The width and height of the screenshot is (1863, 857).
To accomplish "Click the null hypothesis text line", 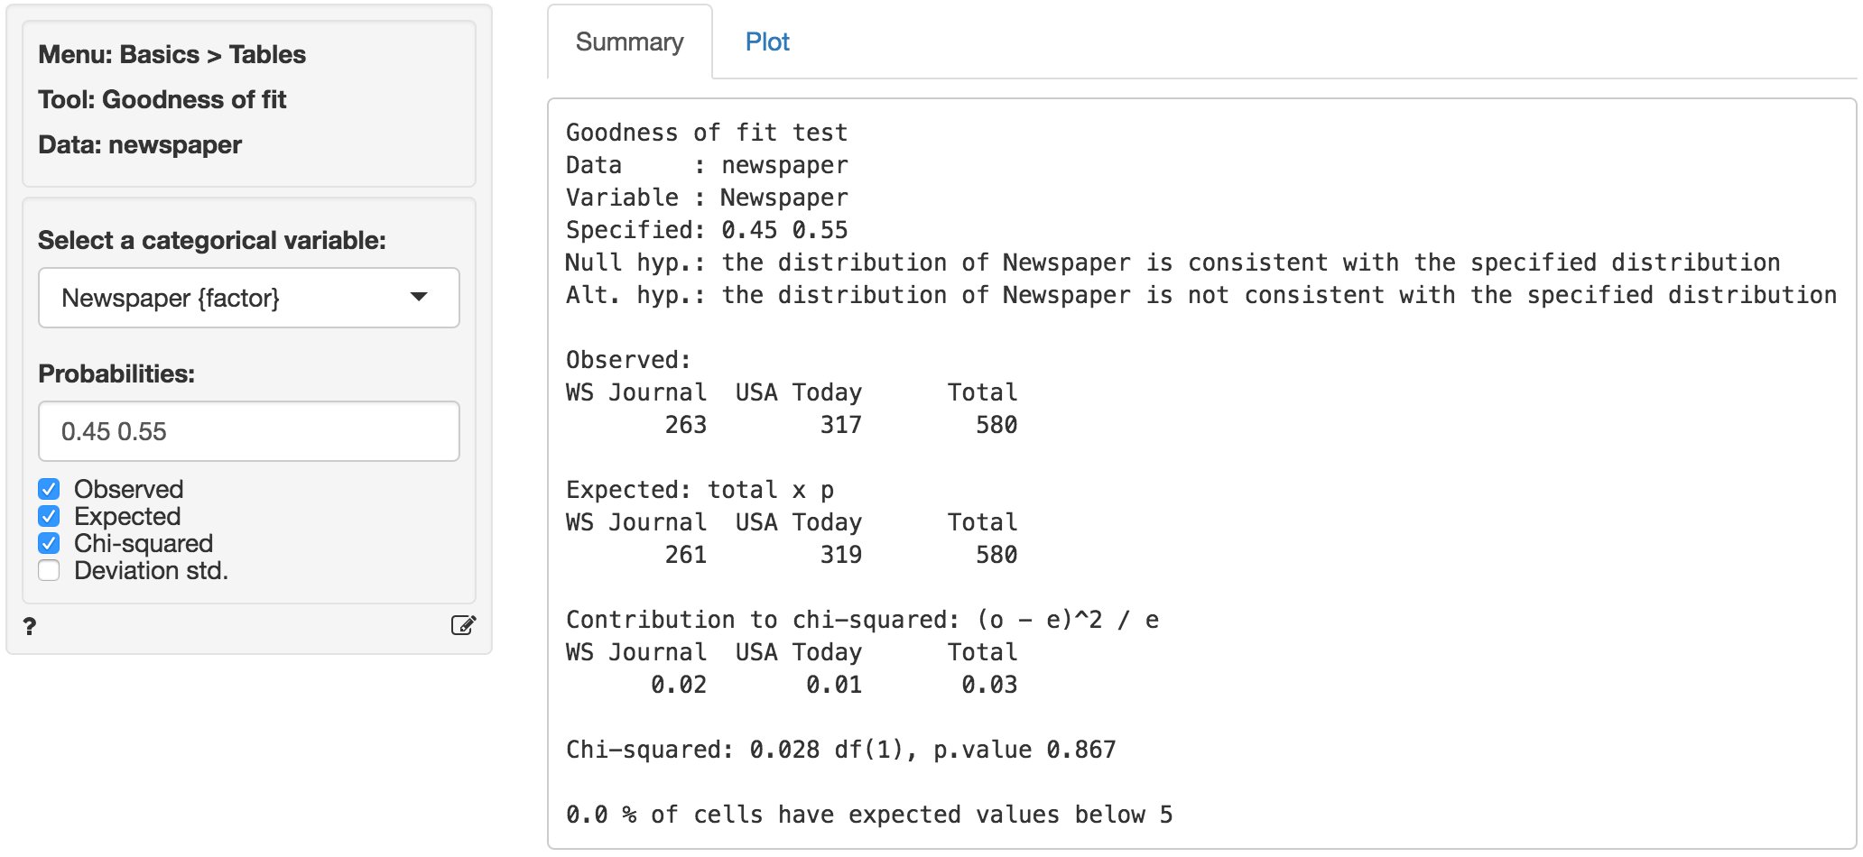I will coord(1172,263).
